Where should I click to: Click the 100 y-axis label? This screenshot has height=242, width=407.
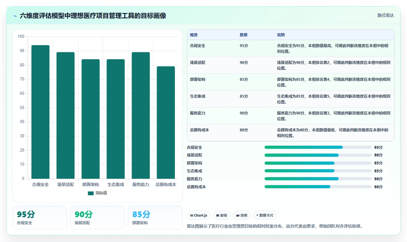(x=21, y=37)
